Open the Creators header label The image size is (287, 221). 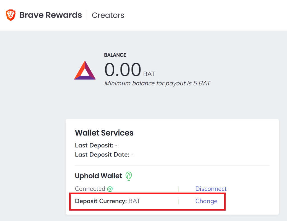tap(108, 15)
